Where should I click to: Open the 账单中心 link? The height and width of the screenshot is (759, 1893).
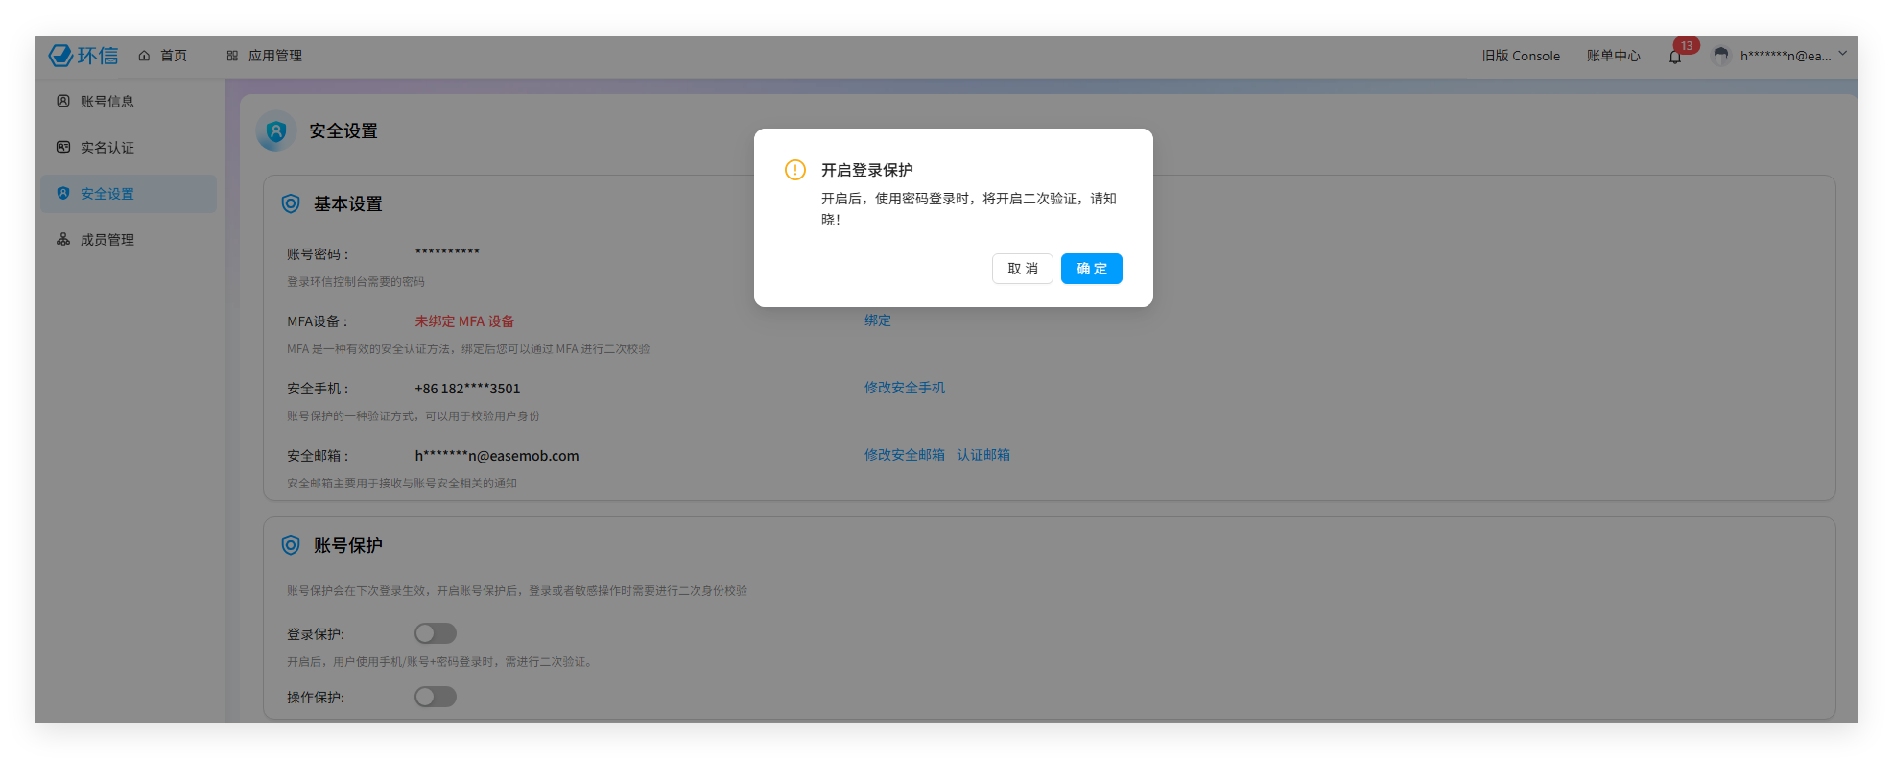[x=1613, y=56]
